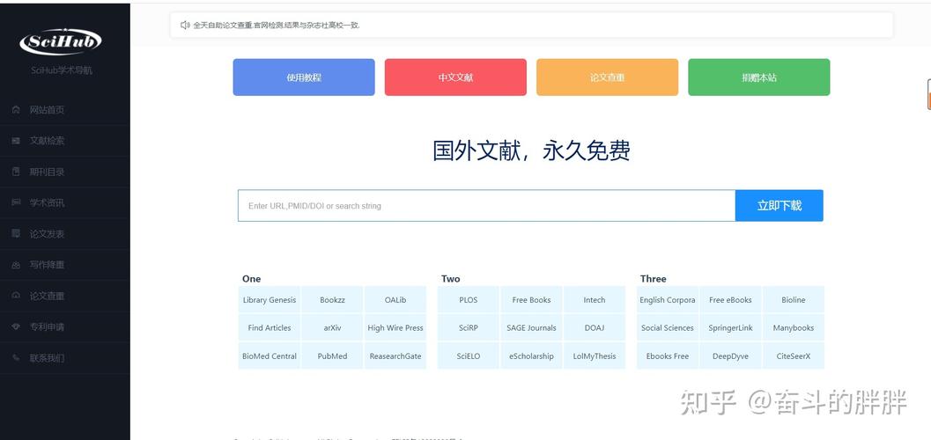Open the OALib link
Image resolution: width=931 pixels, height=440 pixels.
pos(395,300)
